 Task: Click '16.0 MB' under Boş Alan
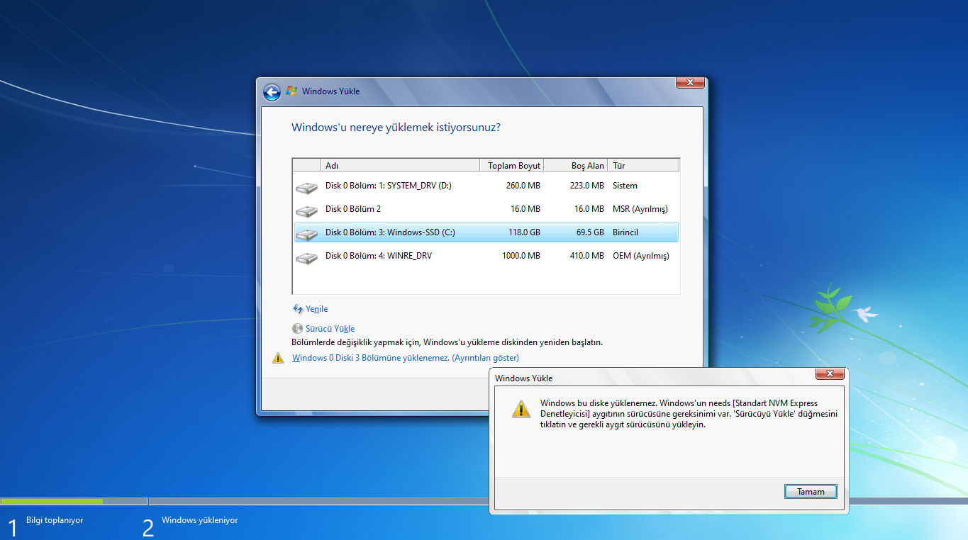click(x=589, y=209)
